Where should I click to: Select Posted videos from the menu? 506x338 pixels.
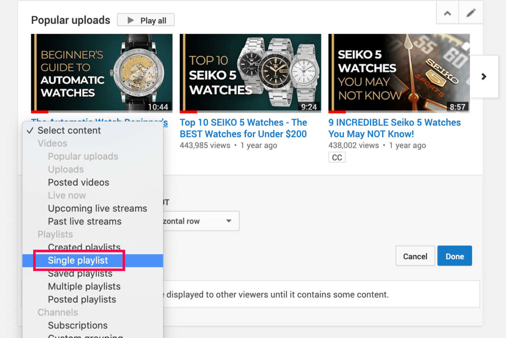click(x=93, y=182)
